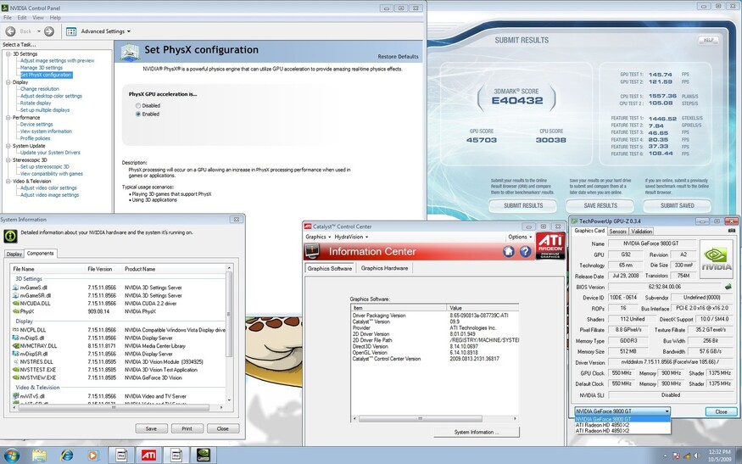Click the Forward arrow in NVIDIA Control Panel
Viewport: 742px width, 464px height.
click(x=48, y=31)
